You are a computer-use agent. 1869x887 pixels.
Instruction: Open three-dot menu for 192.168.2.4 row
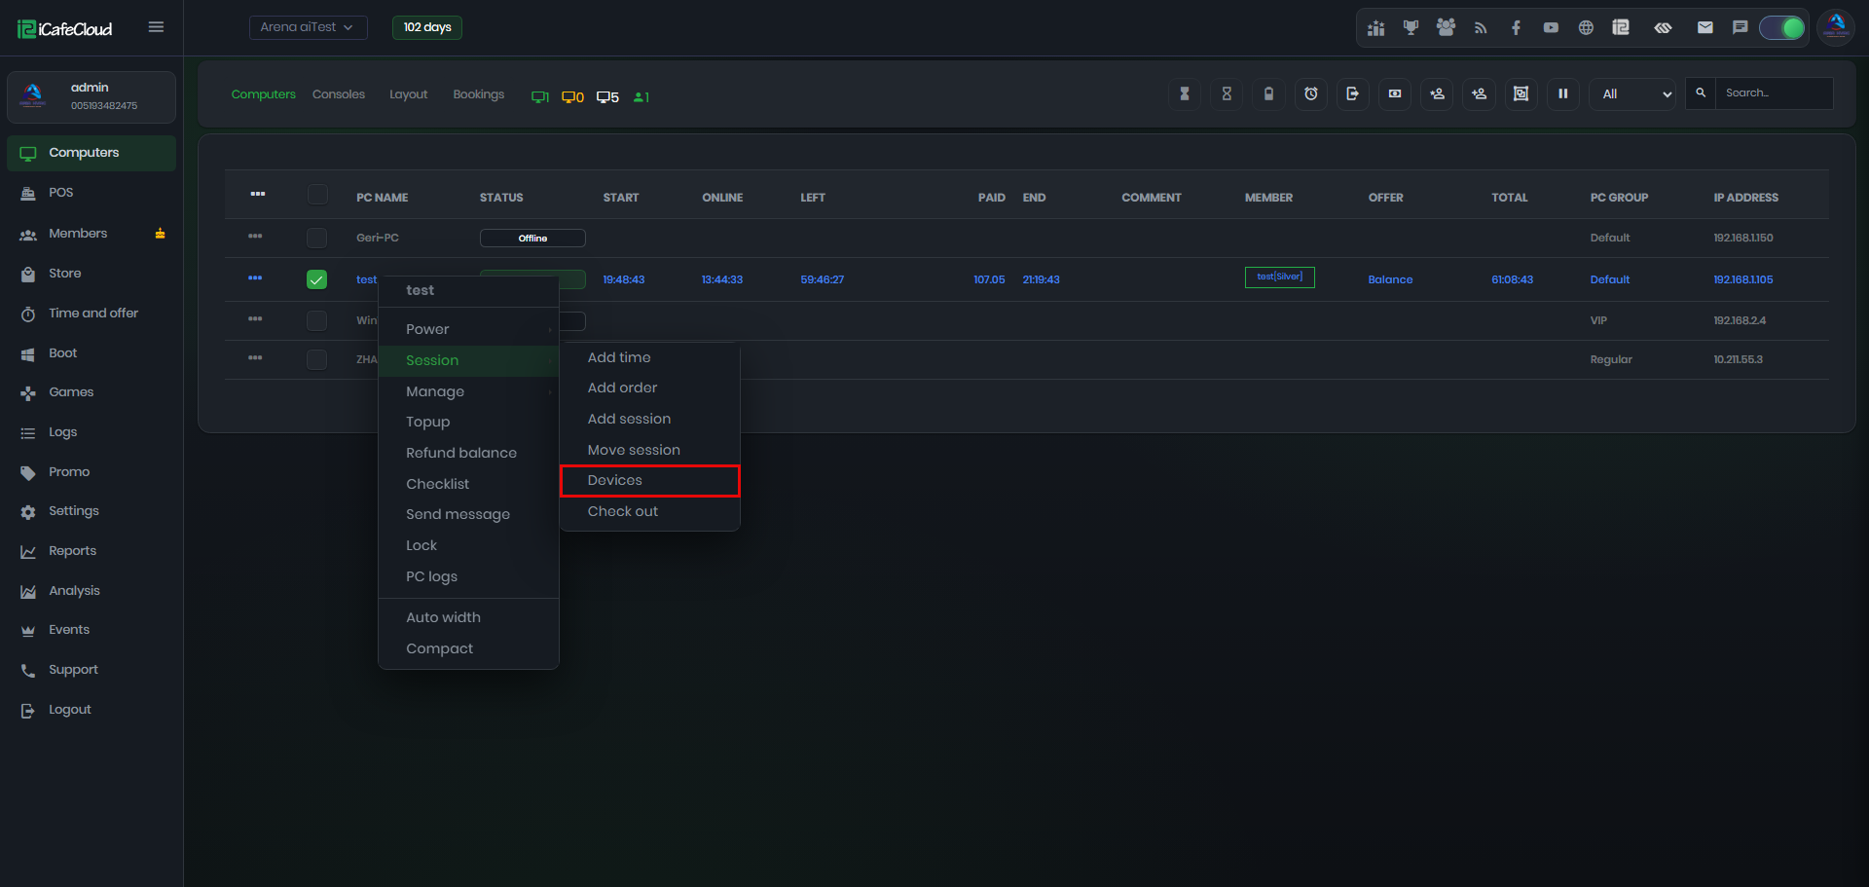point(255,319)
